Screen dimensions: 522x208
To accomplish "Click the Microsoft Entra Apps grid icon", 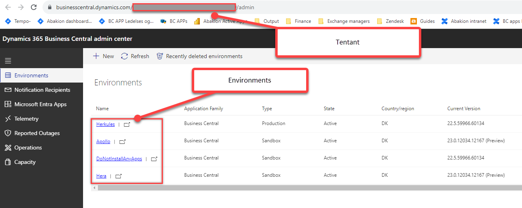I will point(8,104).
